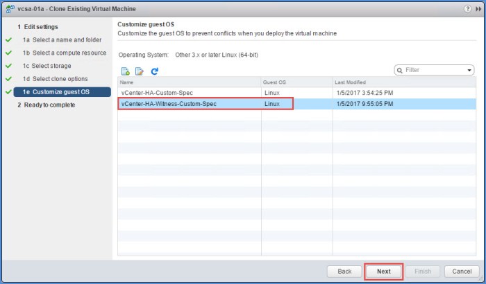Image resolution: width=486 pixels, height=284 pixels.
Task: Refresh the customization spec list
Action: [x=154, y=71]
